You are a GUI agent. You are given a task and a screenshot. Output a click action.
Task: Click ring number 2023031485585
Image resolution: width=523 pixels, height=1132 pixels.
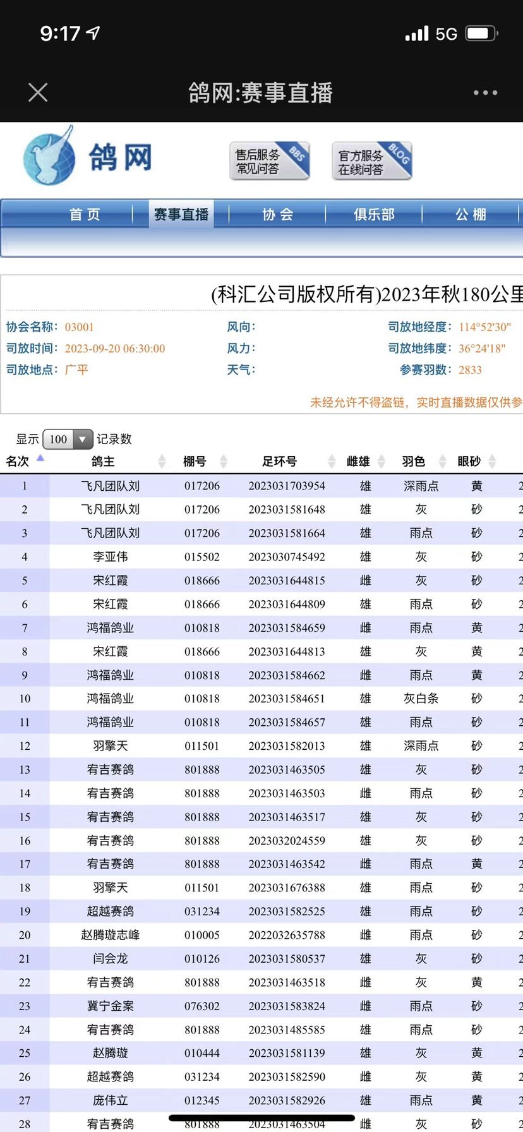click(x=287, y=1030)
